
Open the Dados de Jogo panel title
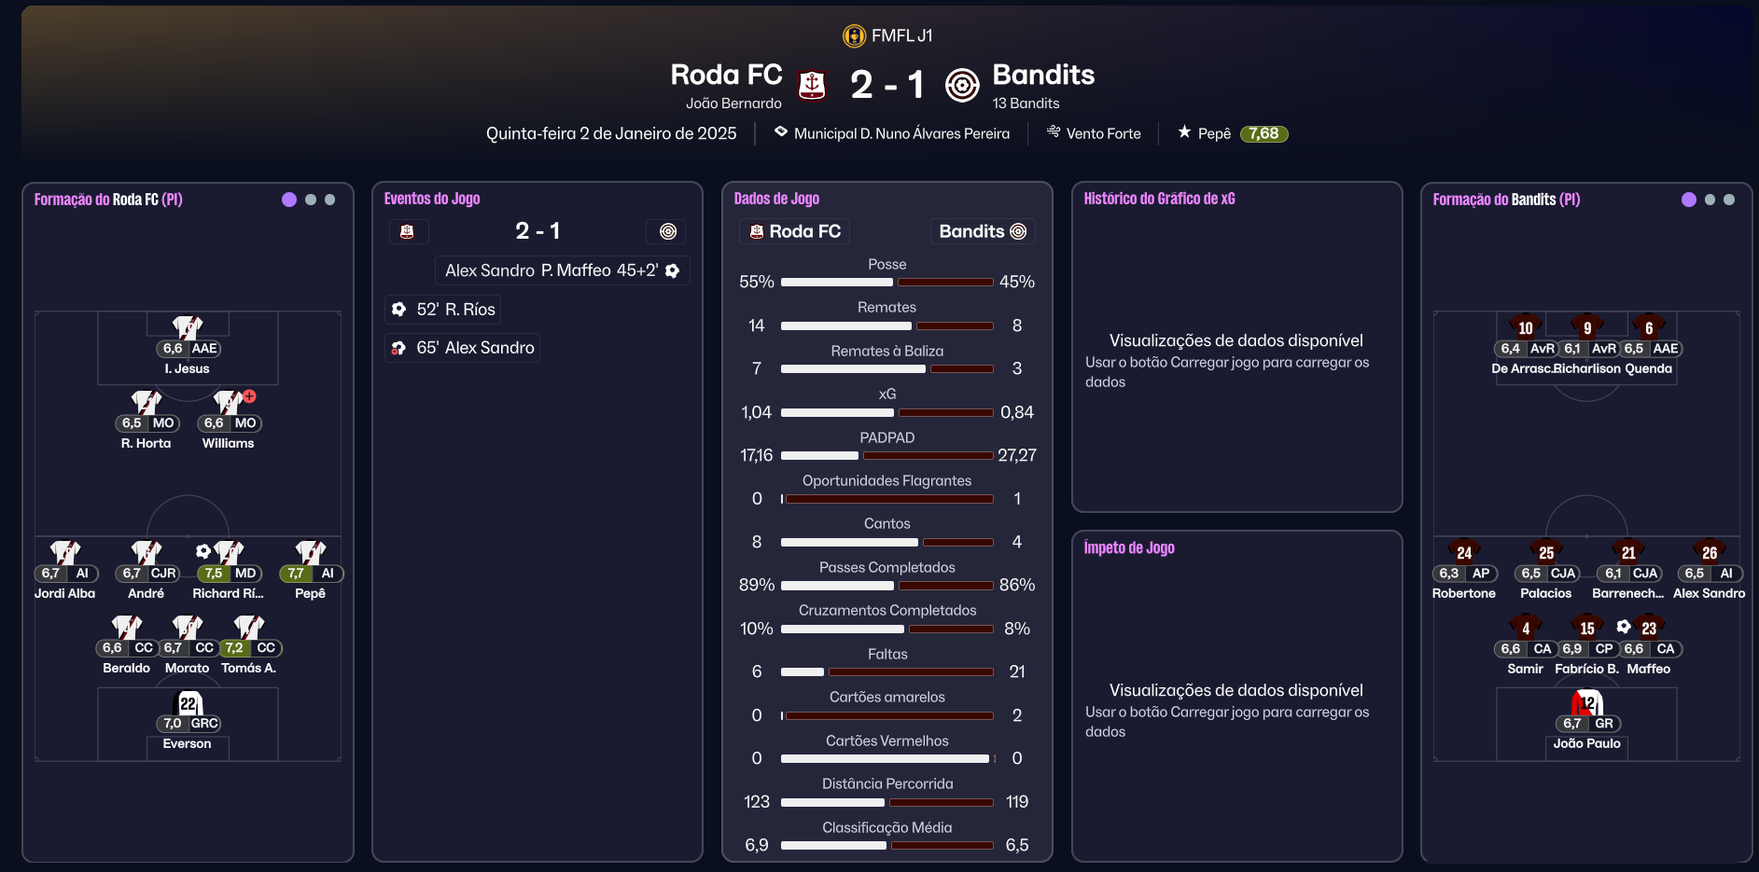pyautogui.click(x=776, y=199)
